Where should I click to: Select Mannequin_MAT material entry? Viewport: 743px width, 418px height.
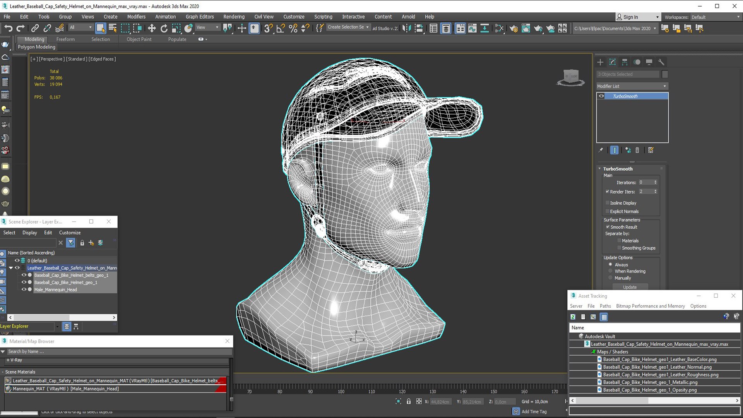tap(115, 389)
